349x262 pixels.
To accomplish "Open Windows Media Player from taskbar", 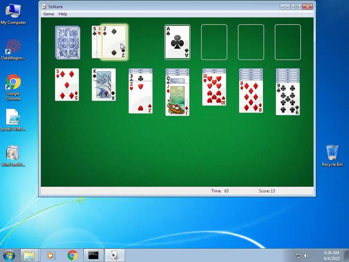I will point(51,255).
